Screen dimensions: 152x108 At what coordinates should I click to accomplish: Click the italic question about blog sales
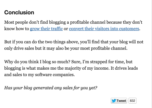(51, 88)
